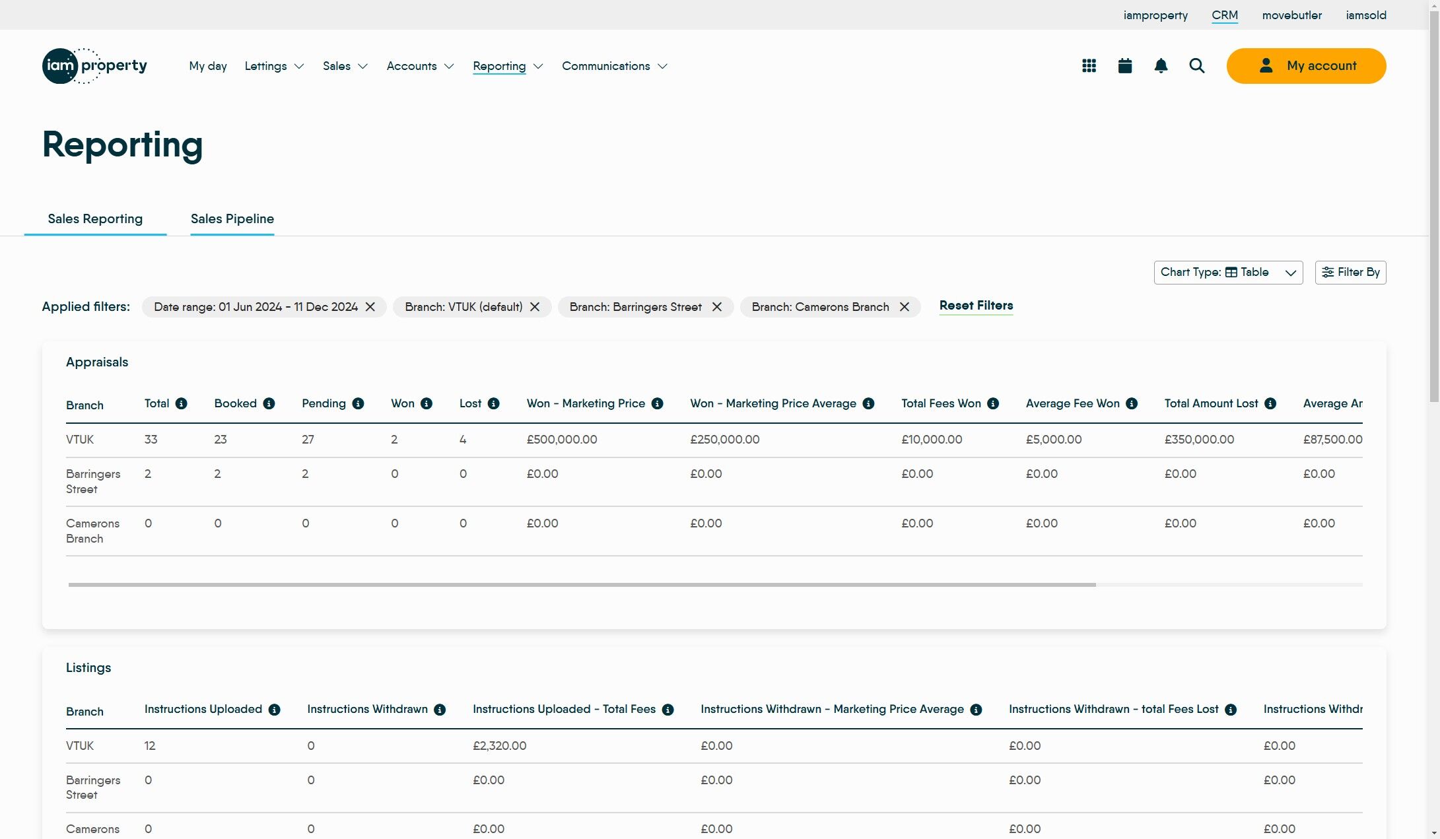Click the Appraisals table horizontal scrollbar
1440x839 pixels.
[x=581, y=585]
